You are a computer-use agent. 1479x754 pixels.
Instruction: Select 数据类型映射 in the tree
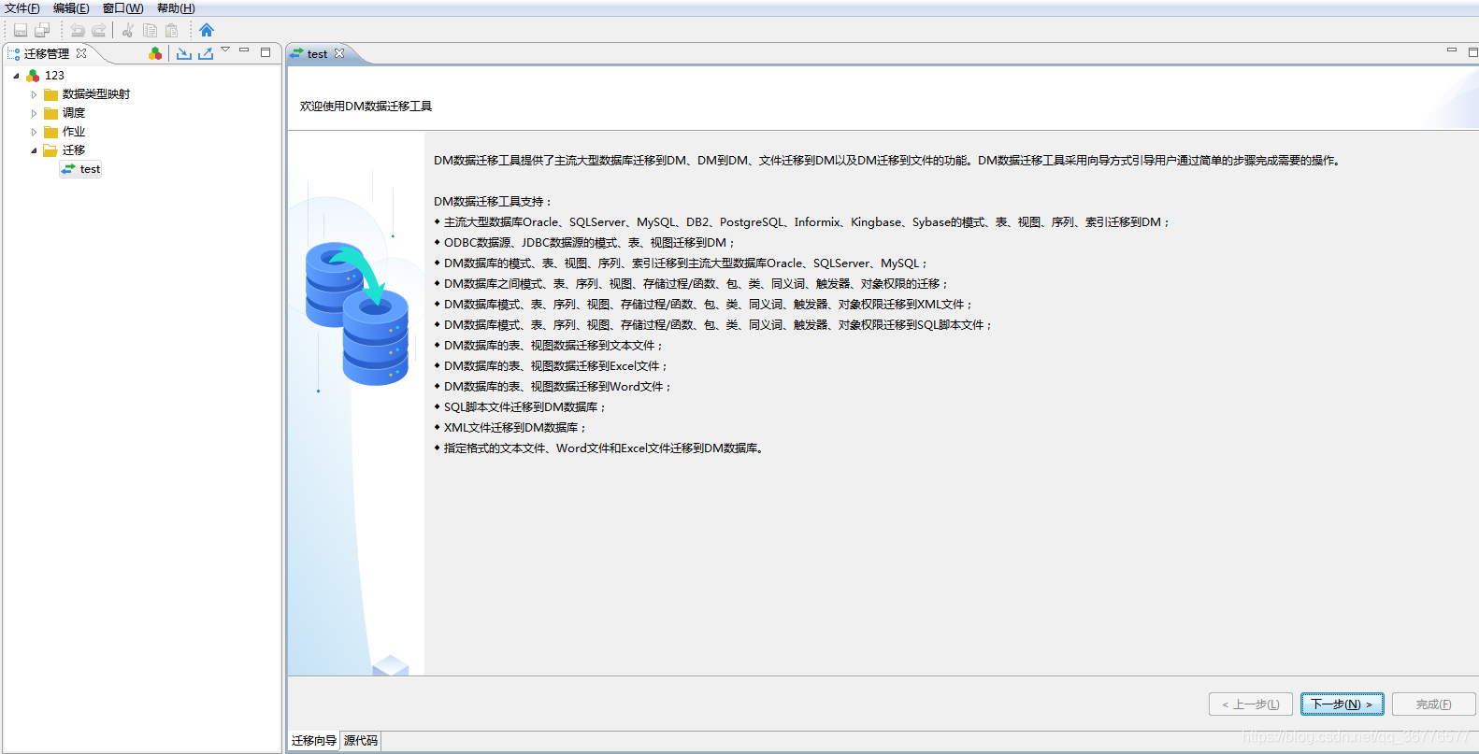point(96,94)
